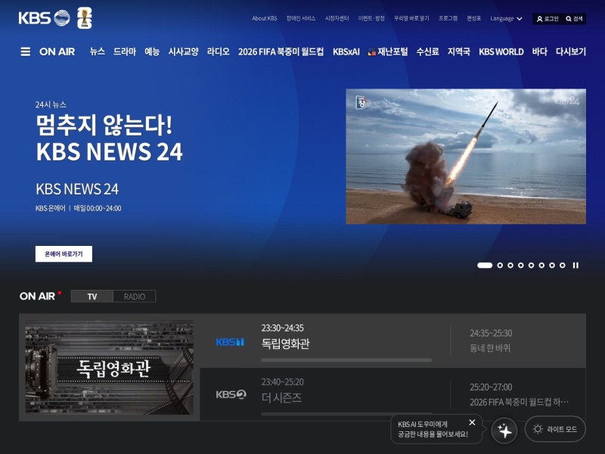The height and width of the screenshot is (454, 605).
Task: Open the 수신료 menu item
Action: [427, 51]
